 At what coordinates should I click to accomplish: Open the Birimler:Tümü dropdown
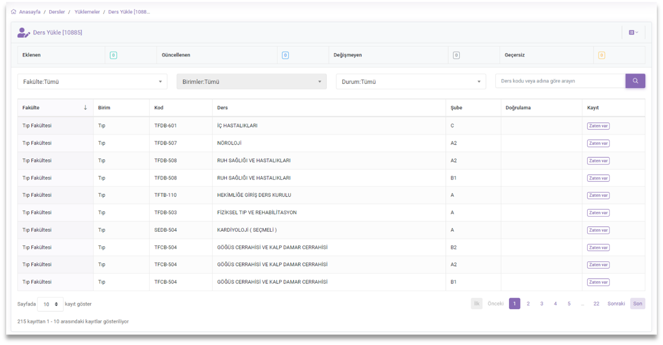pyautogui.click(x=251, y=82)
